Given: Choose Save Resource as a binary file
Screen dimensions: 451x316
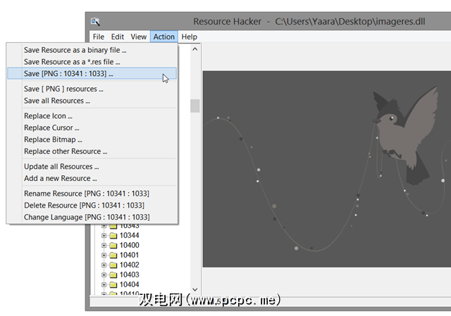Looking at the screenshot, I should pos(75,50).
